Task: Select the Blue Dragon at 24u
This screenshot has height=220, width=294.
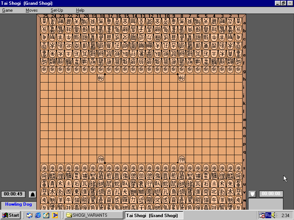Action: [x=53, y=184]
